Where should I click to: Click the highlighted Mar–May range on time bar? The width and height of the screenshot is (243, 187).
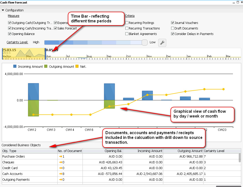pyautogui.click(x=23, y=54)
